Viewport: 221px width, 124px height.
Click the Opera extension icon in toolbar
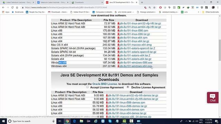[160, 8]
